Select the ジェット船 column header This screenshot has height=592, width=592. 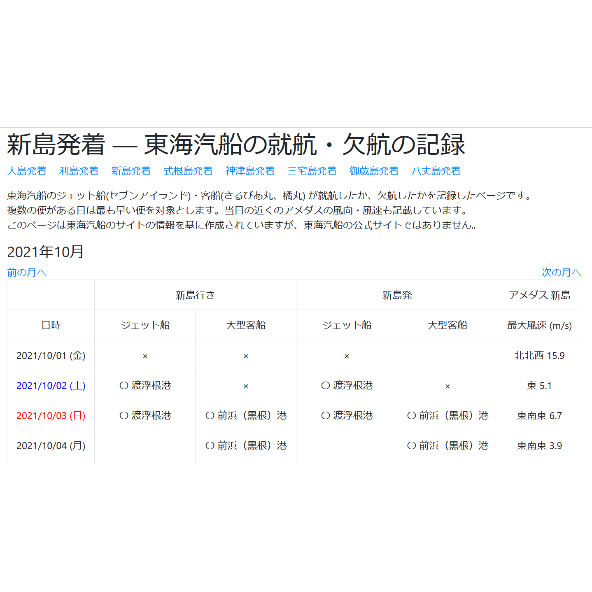(145, 325)
